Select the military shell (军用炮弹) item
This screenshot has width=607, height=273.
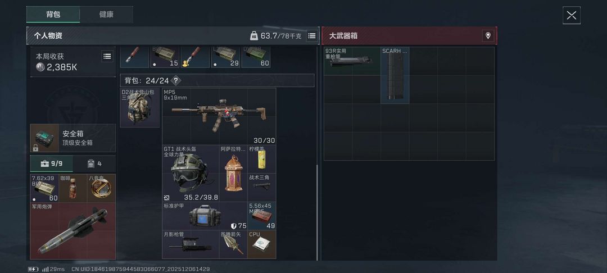click(x=73, y=231)
